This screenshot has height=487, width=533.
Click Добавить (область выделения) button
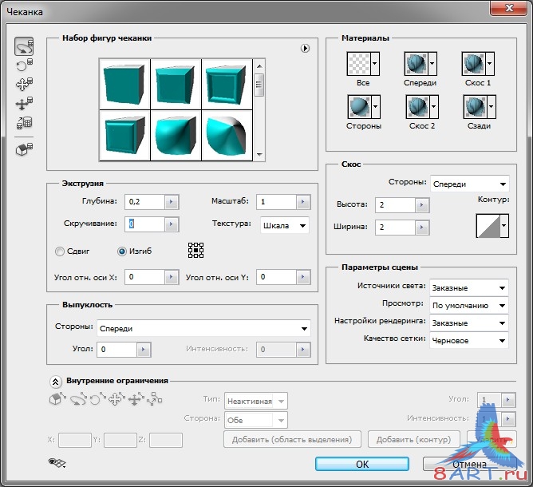point(292,439)
